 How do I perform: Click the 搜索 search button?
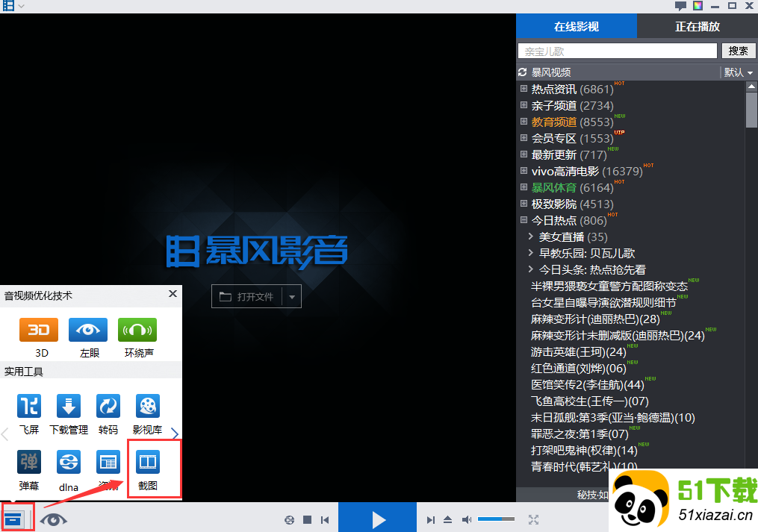pos(739,51)
